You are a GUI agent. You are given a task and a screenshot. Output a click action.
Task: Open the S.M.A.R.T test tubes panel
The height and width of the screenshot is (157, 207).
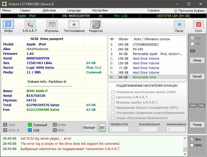point(30,24)
